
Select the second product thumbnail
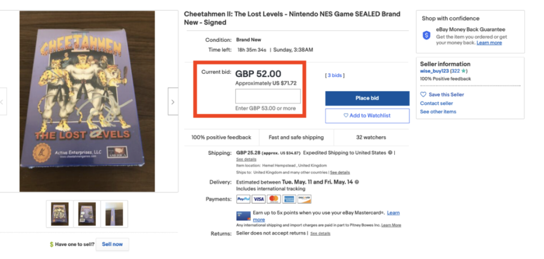point(87,214)
